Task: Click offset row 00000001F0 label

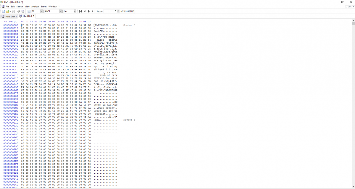Action: pos(11,117)
